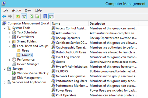Image resolution: width=148 pixels, height=98 pixels.
Task: Click the Services and Applications icon
Action: (9, 82)
